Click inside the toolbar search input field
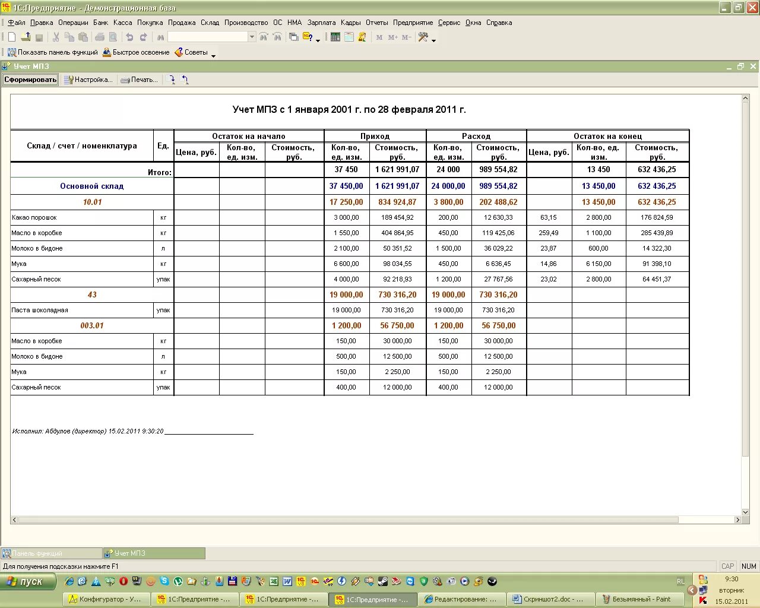 click(208, 37)
